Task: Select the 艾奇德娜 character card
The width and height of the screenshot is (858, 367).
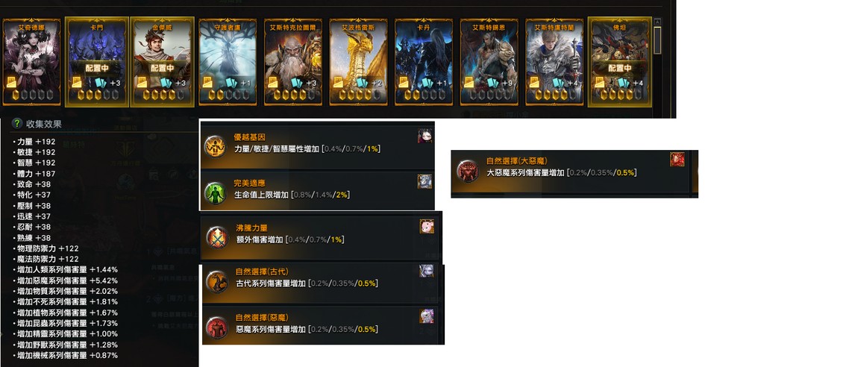Action: point(31,62)
